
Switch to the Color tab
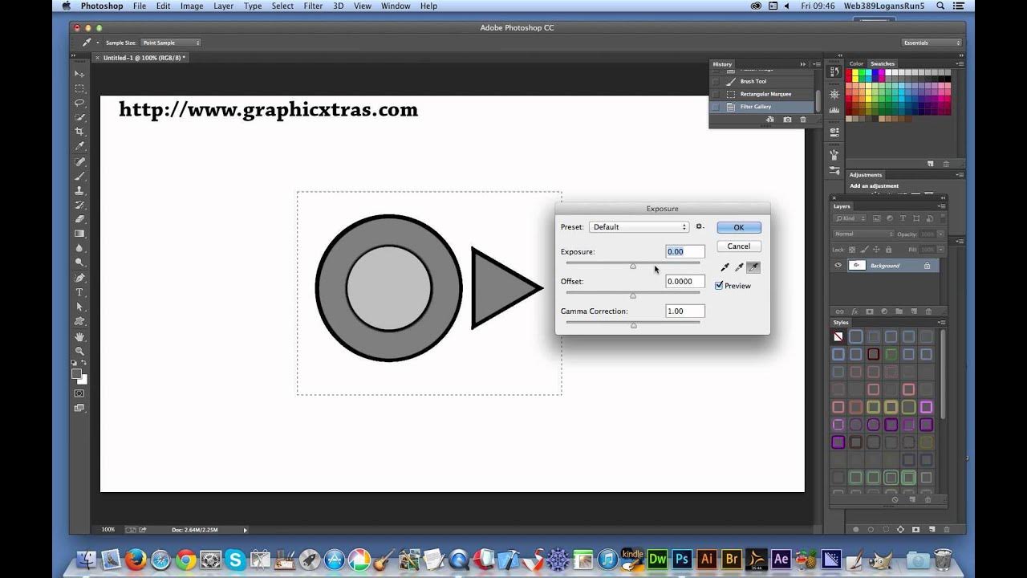(857, 63)
